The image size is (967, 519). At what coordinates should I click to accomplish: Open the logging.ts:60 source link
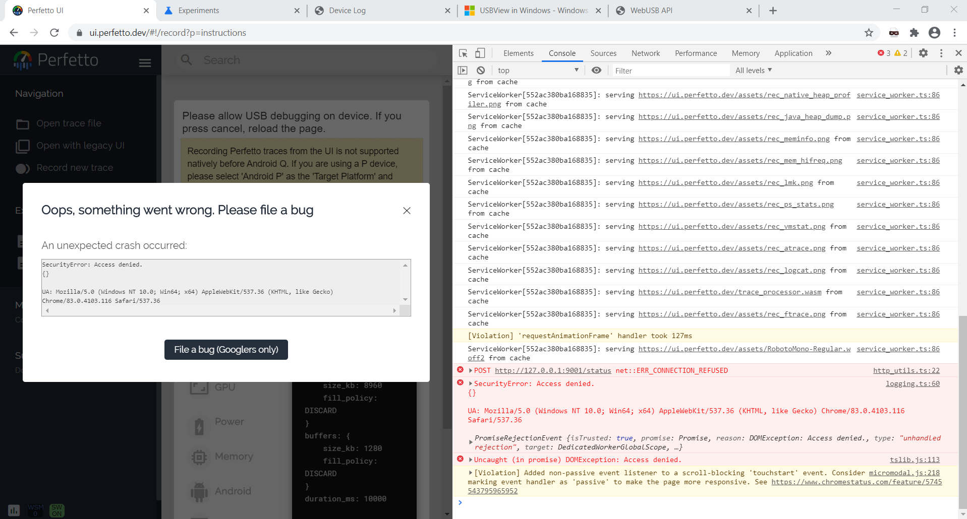tap(913, 384)
